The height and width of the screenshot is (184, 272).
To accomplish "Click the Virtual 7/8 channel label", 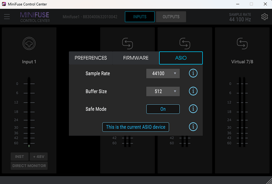I will [x=242, y=62].
